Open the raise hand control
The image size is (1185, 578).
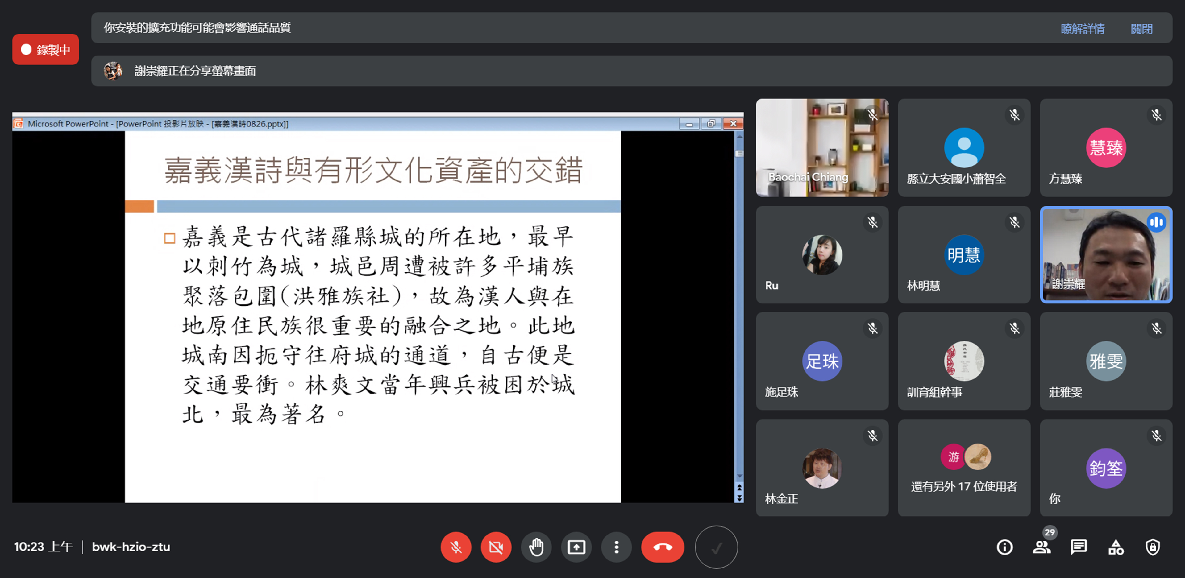(x=536, y=547)
